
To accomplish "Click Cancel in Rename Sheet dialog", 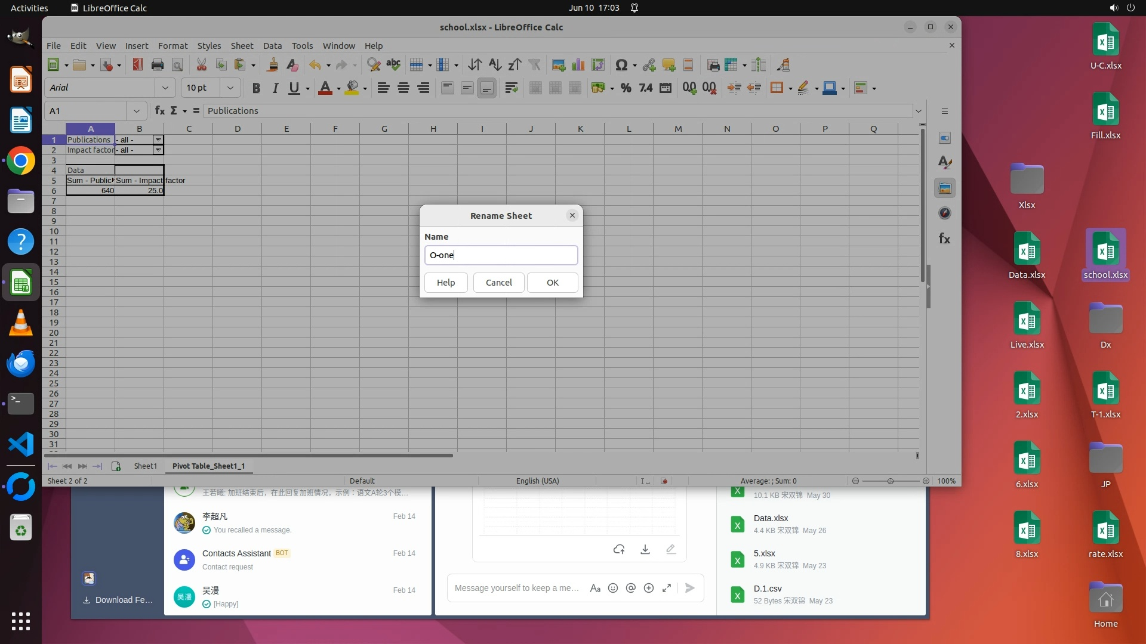I will pyautogui.click(x=498, y=283).
